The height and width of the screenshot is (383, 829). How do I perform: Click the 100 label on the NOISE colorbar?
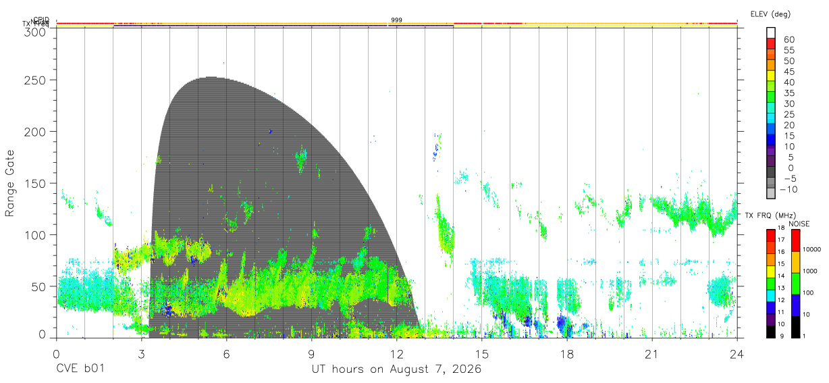pyautogui.click(x=807, y=293)
